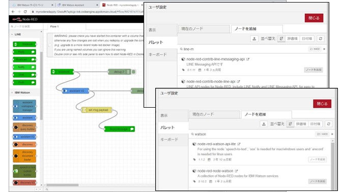Click the upload module icon in line-m dialog
This screenshot has width=342, height=192.
coord(254,39)
